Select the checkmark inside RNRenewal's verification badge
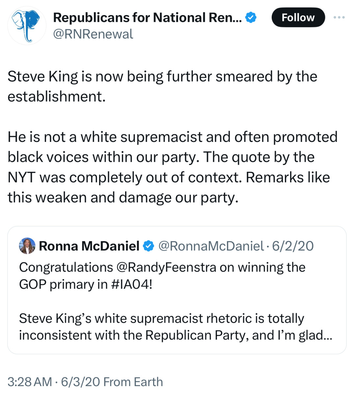This screenshot has width=354, height=396. pyautogui.click(x=250, y=17)
